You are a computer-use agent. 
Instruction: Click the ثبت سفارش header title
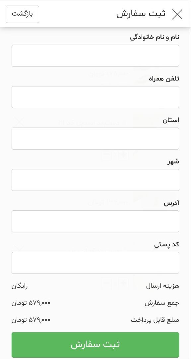[x=142, y=14]
